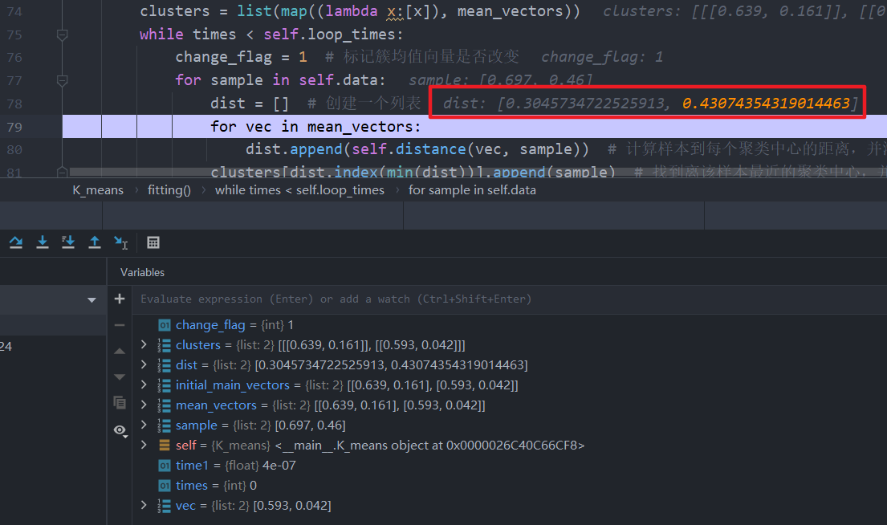The width and height of the screenshot is (887, 525).
Task: Click the Run to Cursor icon
Action: (120, 242)
